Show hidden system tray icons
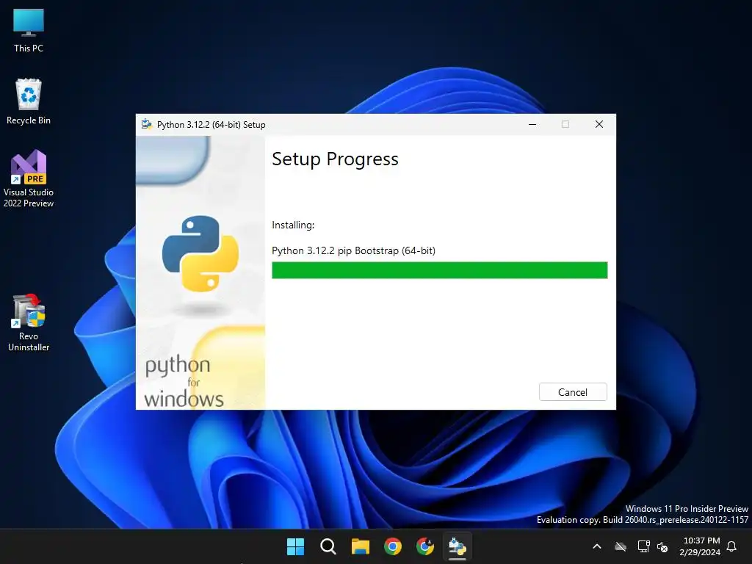 (597, 546)
